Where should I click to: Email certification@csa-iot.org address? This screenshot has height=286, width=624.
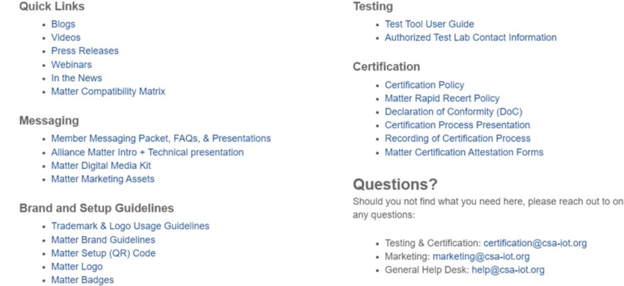click(535, 243)
